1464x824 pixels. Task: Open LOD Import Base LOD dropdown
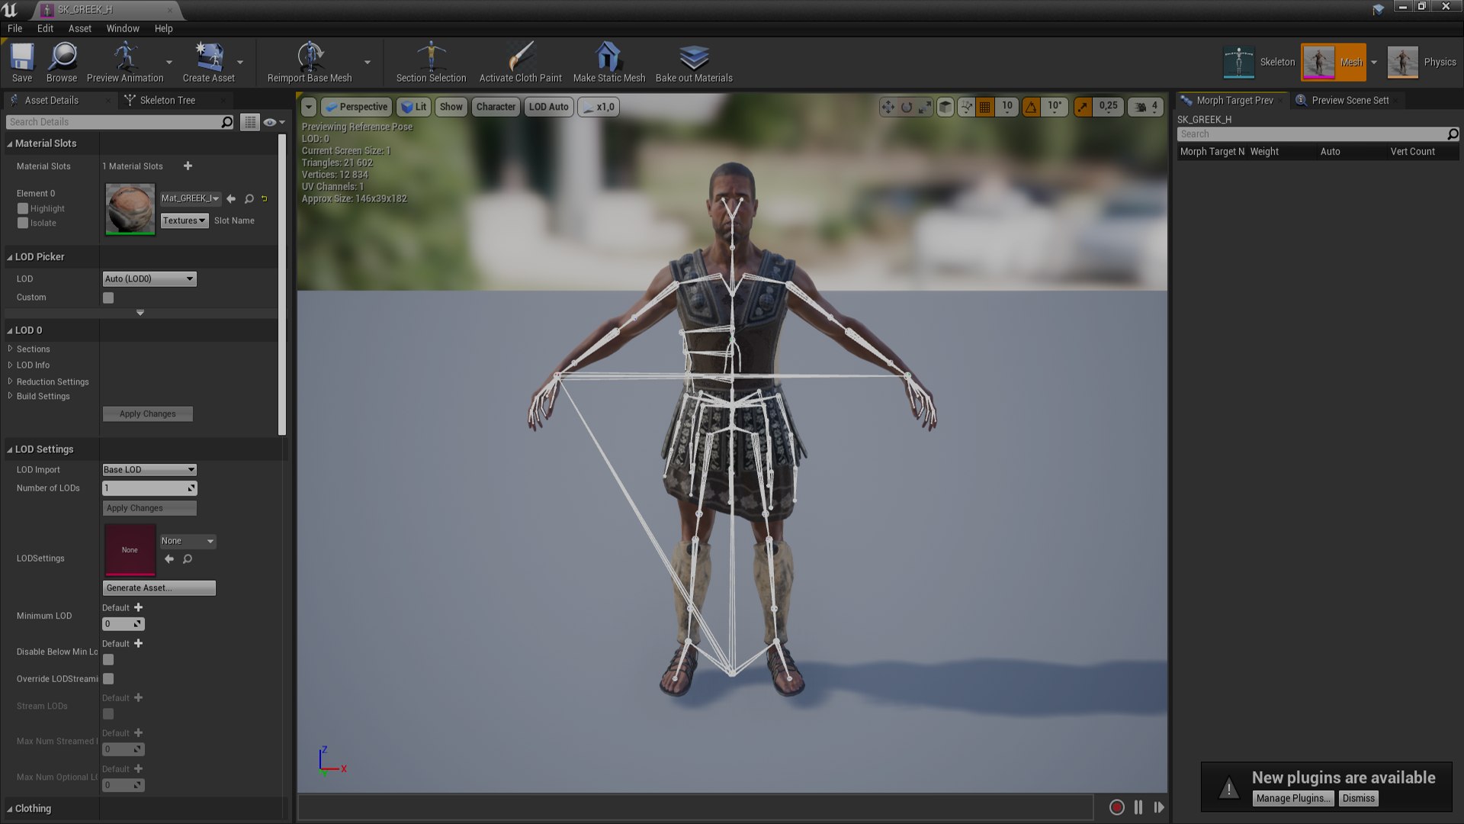[x=149, y=469]
